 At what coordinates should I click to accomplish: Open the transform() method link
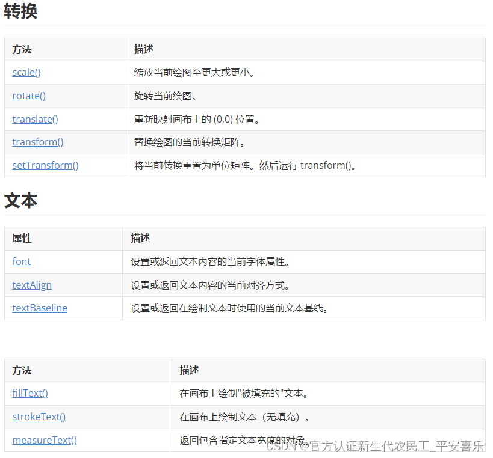(38, 142)
